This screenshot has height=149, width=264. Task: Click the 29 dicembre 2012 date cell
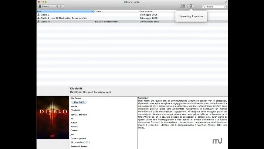pyautogui.click(x=150, y=21)
